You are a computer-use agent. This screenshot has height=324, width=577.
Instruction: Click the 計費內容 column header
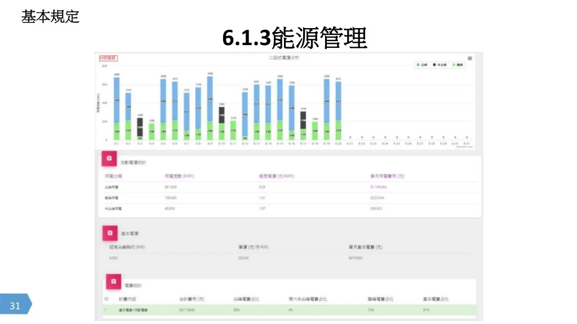(x=127, y=299)
